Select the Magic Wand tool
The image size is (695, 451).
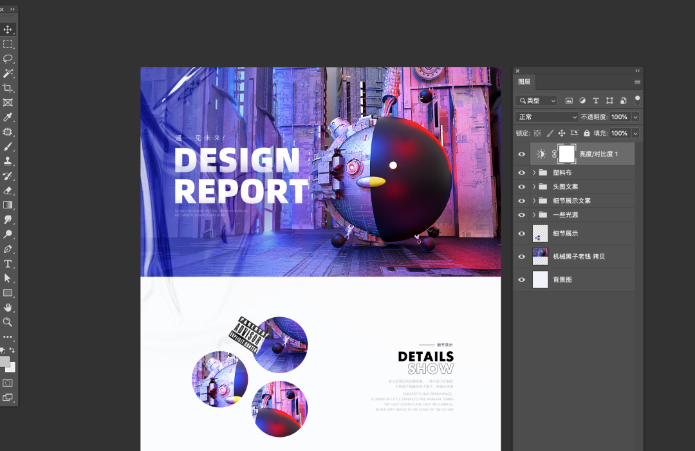coord(8,73)
